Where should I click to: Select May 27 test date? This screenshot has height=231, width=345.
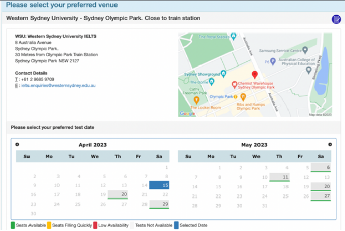click(321, 196)
